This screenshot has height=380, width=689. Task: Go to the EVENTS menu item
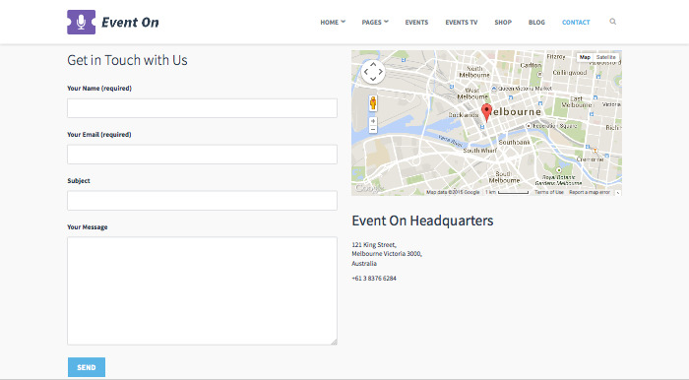coord(416,22)
